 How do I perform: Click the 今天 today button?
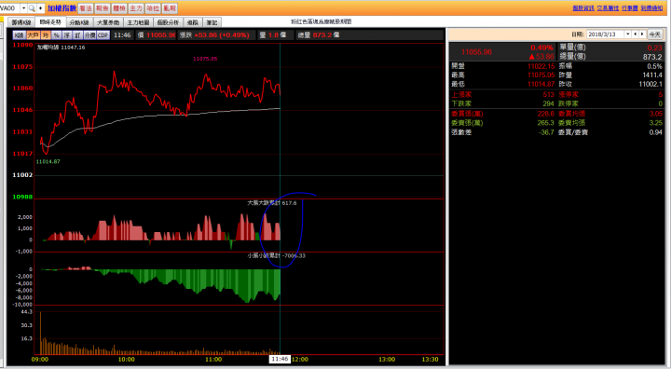point(655,34)
